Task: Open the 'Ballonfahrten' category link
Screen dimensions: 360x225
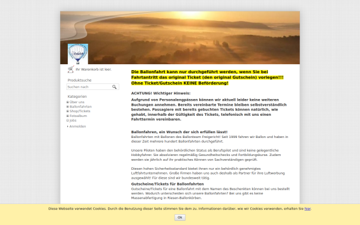Action: click(x=80, y=107)
